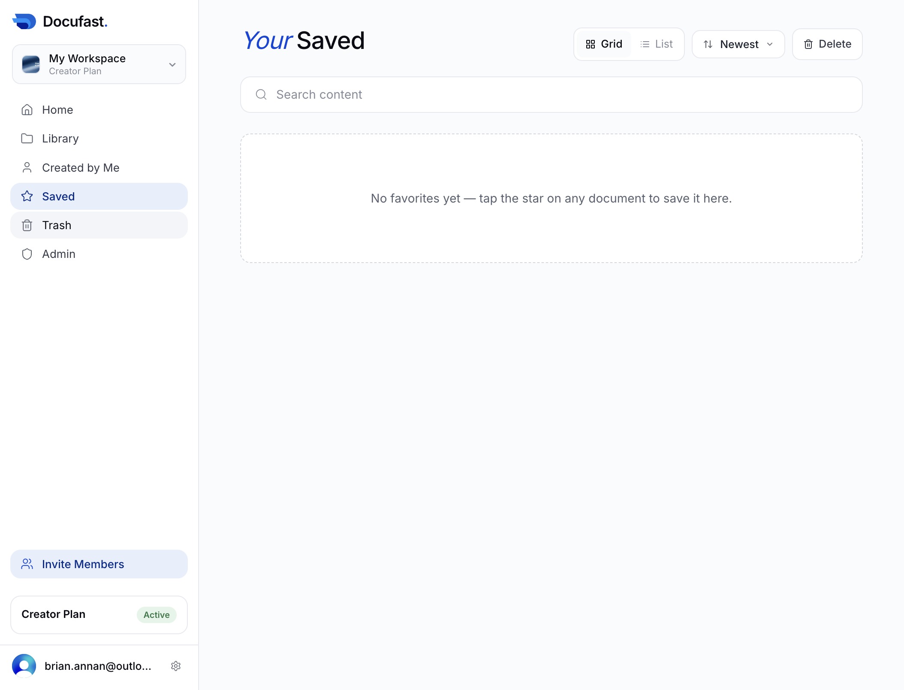Click the Library folder icon
Image resolution: width=904 pixels, height=690 pixels.
tap(27, 139)
